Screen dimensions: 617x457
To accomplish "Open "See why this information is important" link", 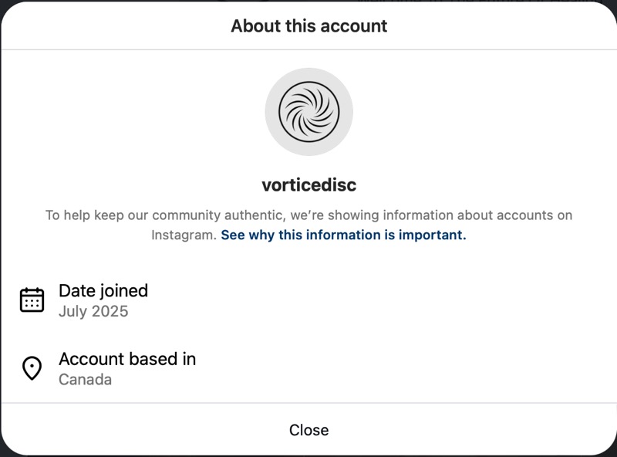I will pos(343,235).
